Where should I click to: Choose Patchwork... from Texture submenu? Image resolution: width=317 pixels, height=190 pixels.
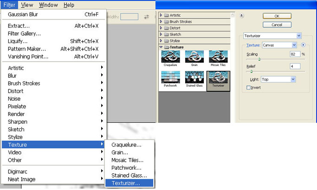click(129, 168)
